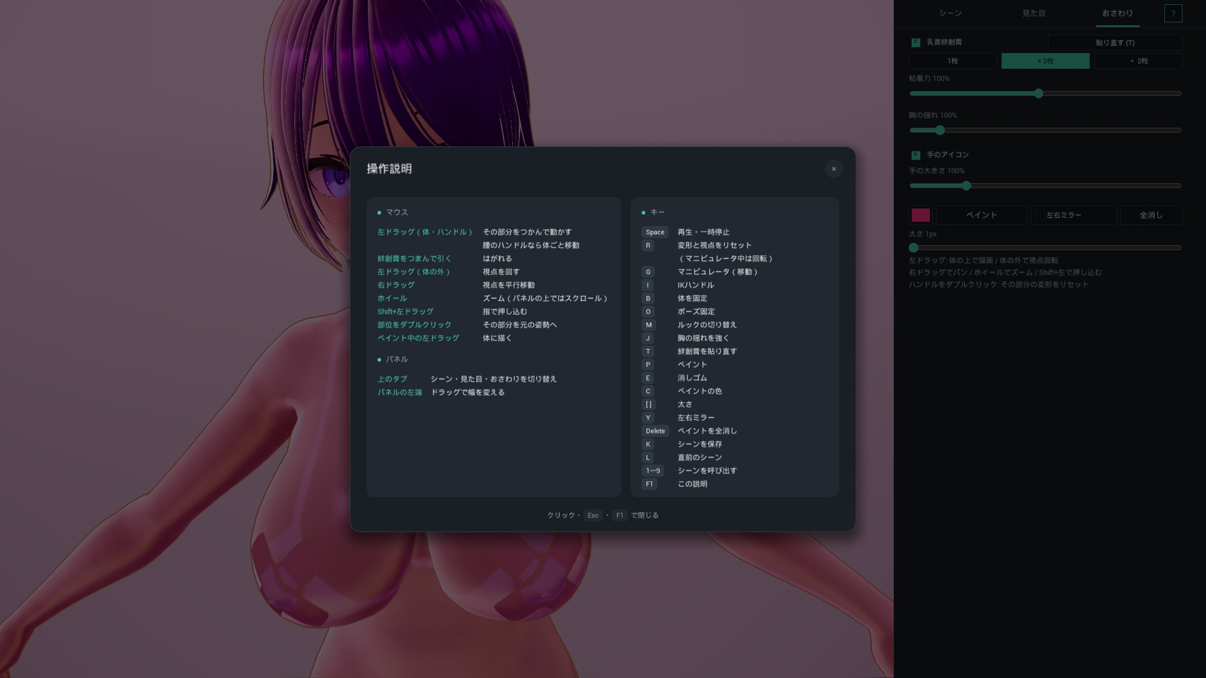
Task: Choose the 1枚 option
Action: (x=953, y=61)
